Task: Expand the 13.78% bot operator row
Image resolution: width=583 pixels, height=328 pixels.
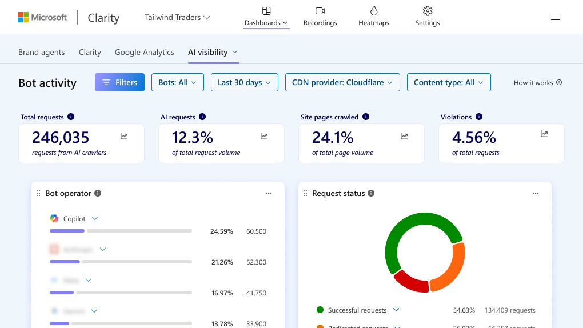Action: click(x=94, y=311)
